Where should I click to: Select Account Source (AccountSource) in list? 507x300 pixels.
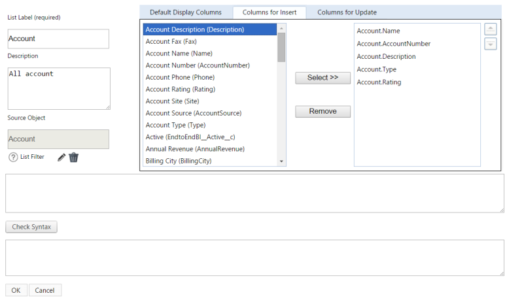click(x=210, y=113)
